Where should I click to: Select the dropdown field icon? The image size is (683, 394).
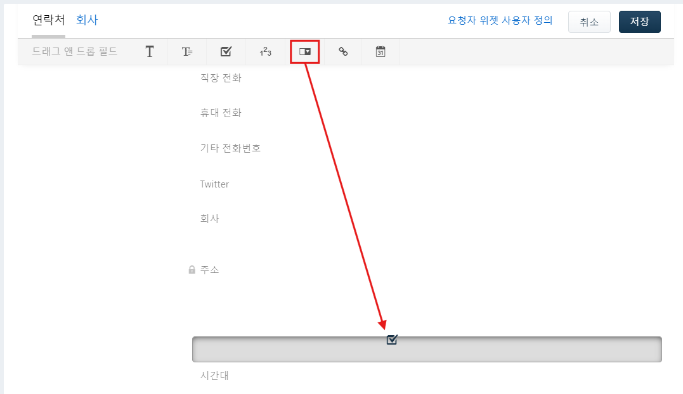305,52
